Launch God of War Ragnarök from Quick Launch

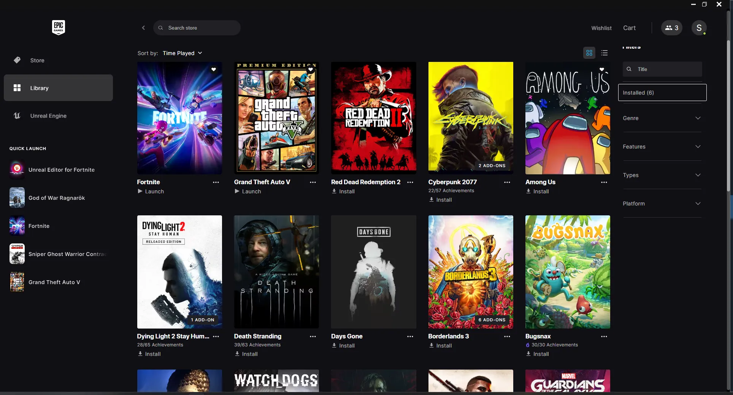pyautogui.click(x=57, y=197)
